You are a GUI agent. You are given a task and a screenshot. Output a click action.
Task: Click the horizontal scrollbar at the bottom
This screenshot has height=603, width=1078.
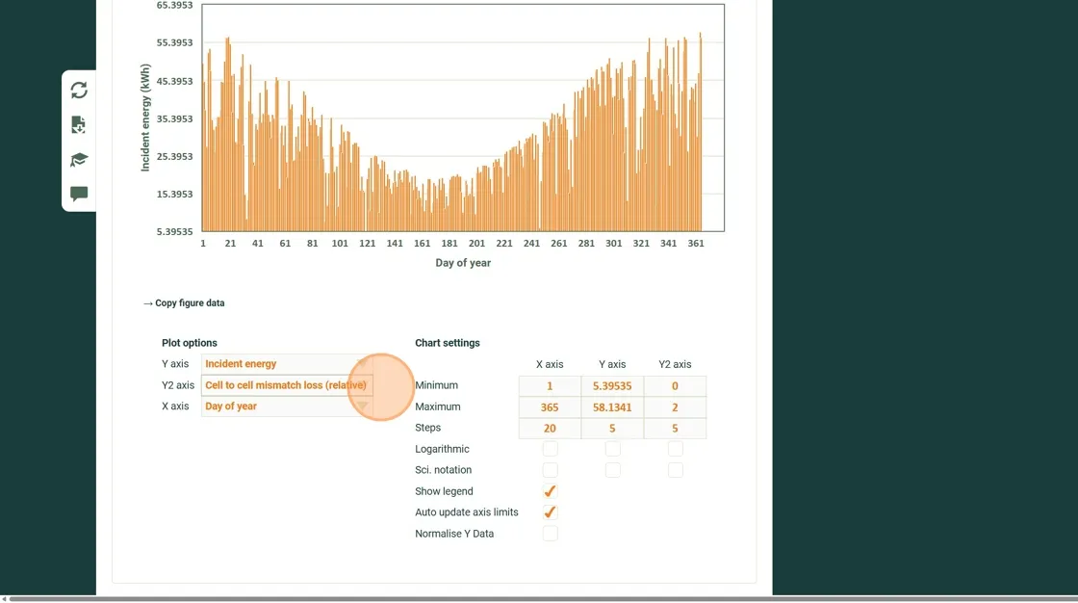[x=539, y=599]
